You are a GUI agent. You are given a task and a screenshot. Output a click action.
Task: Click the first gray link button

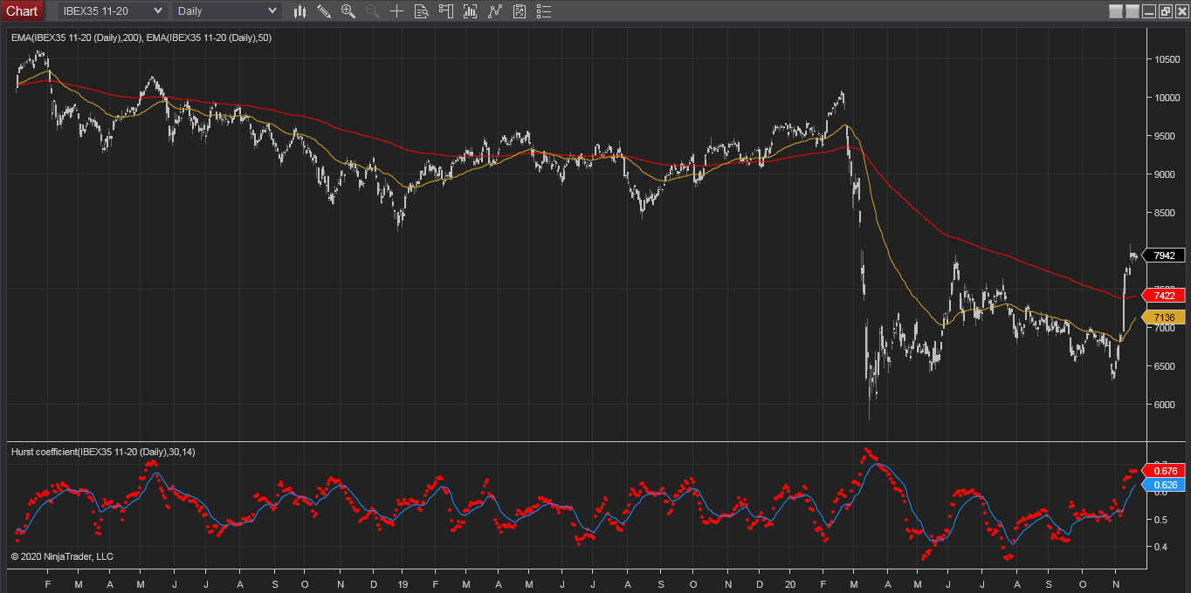(x=1115, y=11)
